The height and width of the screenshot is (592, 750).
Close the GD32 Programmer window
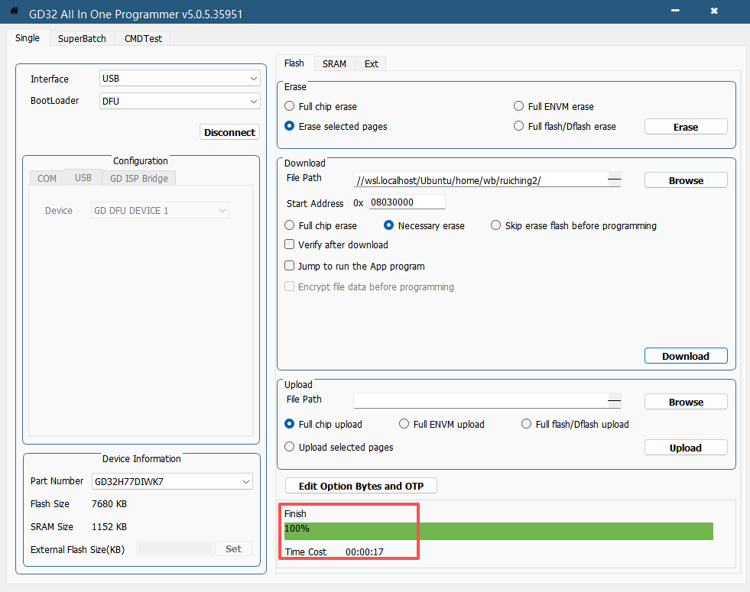[x=713, y=11]
